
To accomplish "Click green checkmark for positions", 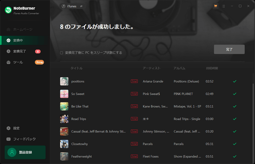I will 235,81.
